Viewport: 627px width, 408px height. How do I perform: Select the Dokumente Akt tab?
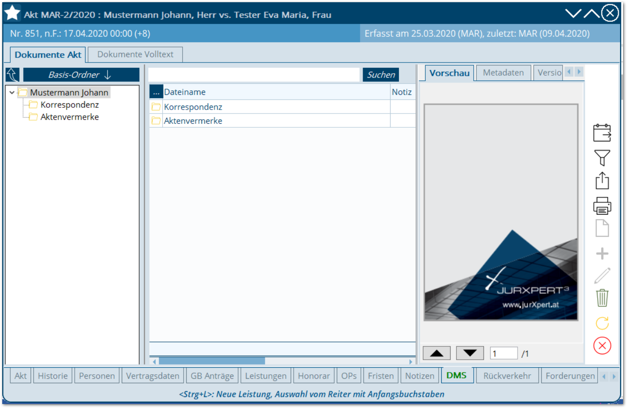(48, 55)
